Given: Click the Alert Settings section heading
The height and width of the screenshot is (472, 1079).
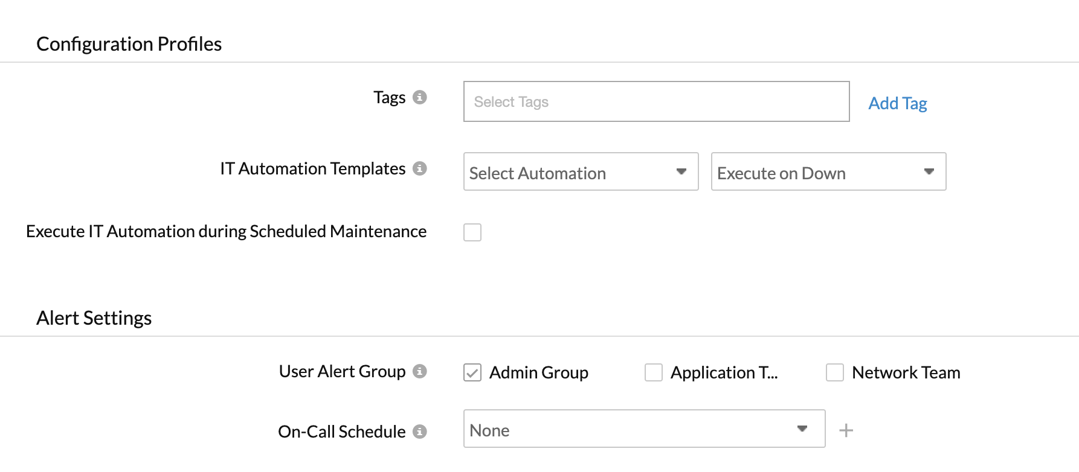Looking at the screenshot, I should (94, 318).
